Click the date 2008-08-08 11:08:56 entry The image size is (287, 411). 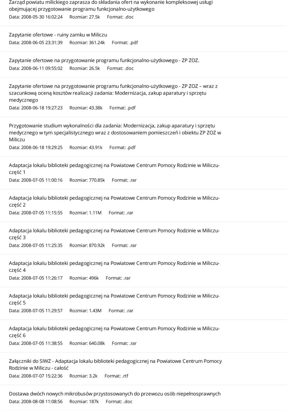click(x=36, y=402)
